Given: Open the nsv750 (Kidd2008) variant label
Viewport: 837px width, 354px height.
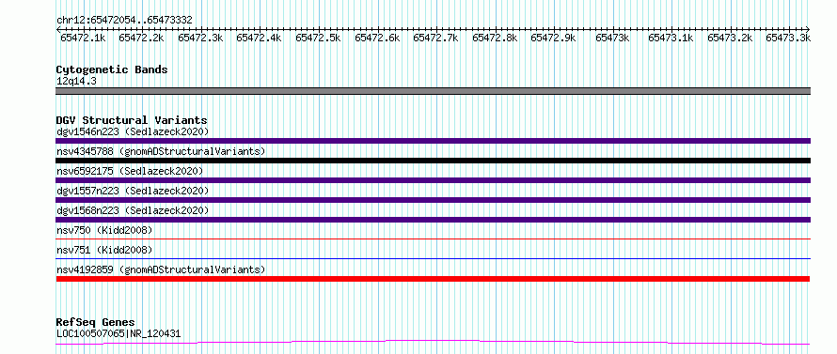Looking at the screenshot, I should pos(104,230).
